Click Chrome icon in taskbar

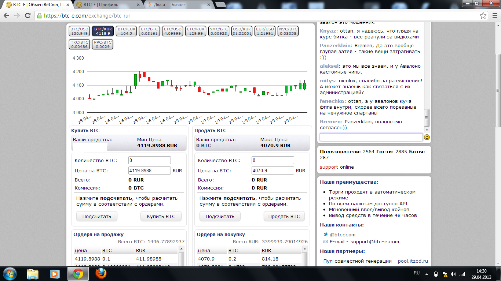click(x=77, y=274)
